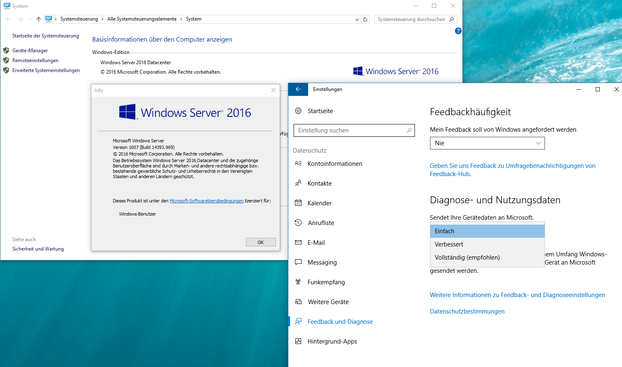Select Vollständig (empfohlen) option

(x=487, y=258)
